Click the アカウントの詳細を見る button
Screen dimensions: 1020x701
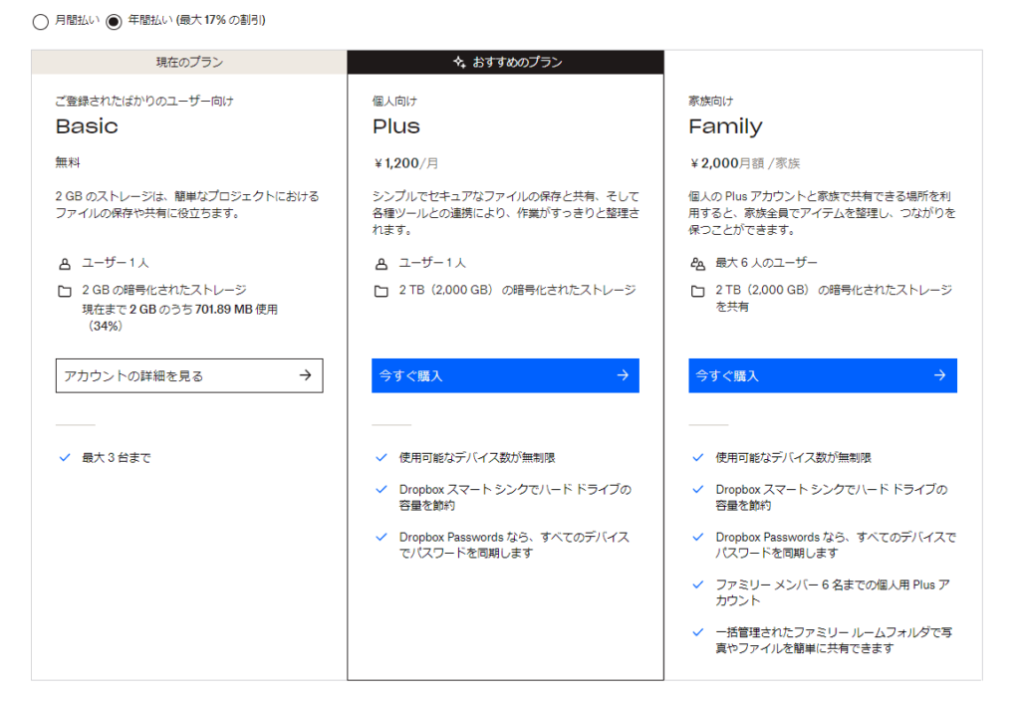[189, 375]
